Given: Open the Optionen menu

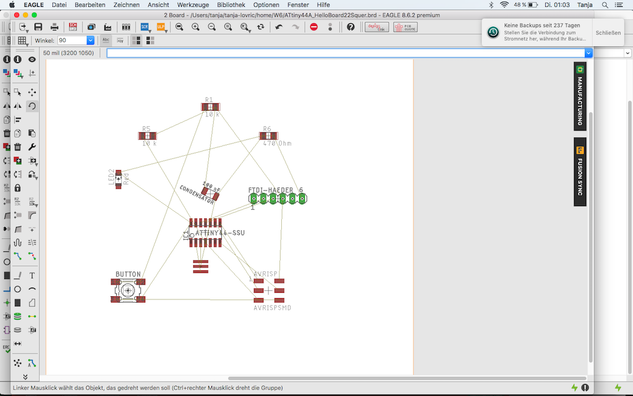Looking at the screenshot, I should pyautogui.click(x=266, y=5).
